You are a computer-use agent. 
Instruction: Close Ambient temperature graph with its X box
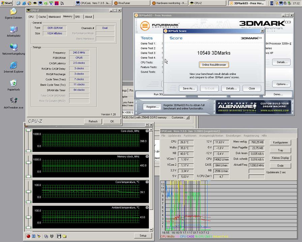(147, 208)
